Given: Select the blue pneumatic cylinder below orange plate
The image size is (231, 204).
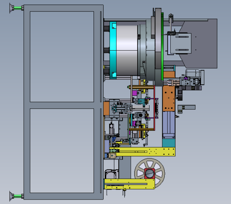Looking at the screenshot, I should (x=169, y=124).
